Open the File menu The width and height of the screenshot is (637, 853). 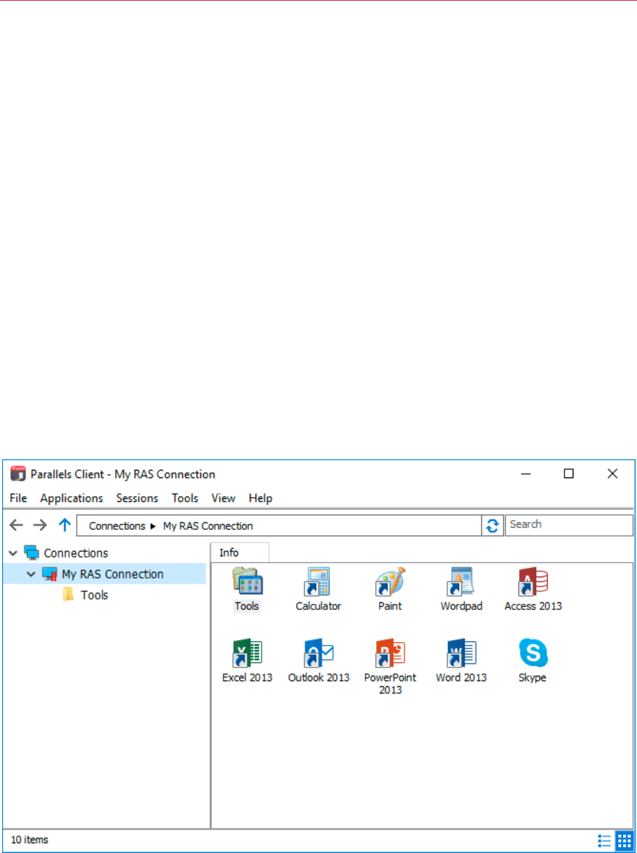click(x=18, y=498)
